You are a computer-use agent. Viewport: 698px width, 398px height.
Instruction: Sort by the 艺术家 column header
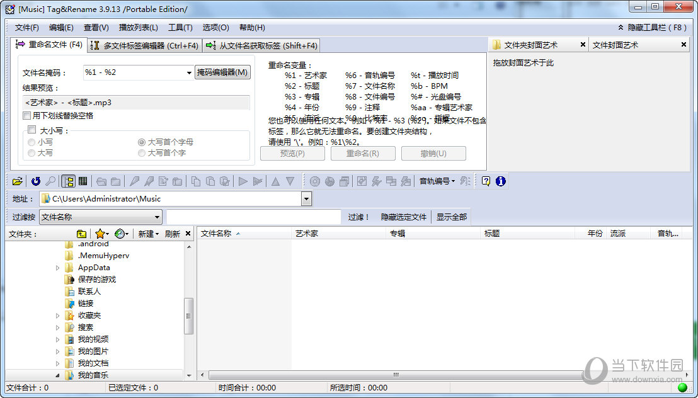(x=338, y=234)
